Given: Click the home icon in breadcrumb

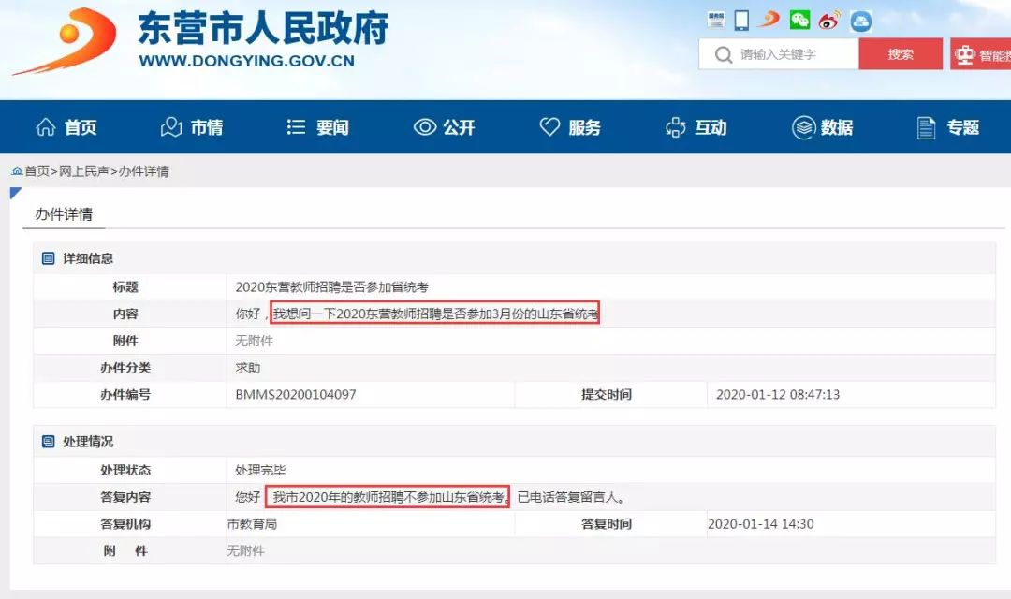Looking at the screenshot, I should coord(17,171).
